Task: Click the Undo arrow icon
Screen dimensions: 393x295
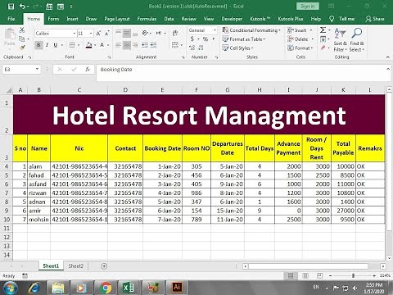Action: [x=22, y=7]
